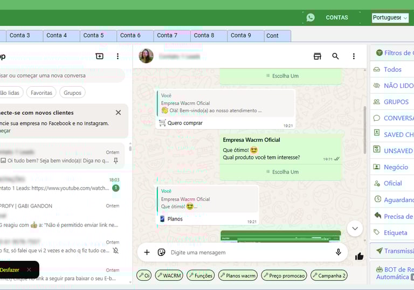
Task: Switch to the Conta 5 tab
Action: (98, 36)
